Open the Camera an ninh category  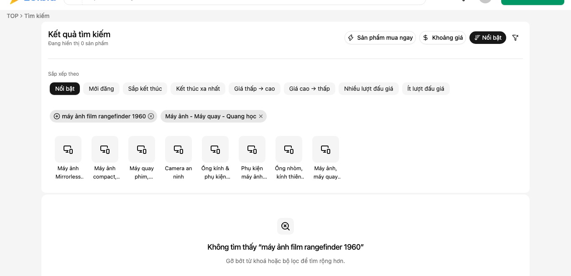[178, 158]
